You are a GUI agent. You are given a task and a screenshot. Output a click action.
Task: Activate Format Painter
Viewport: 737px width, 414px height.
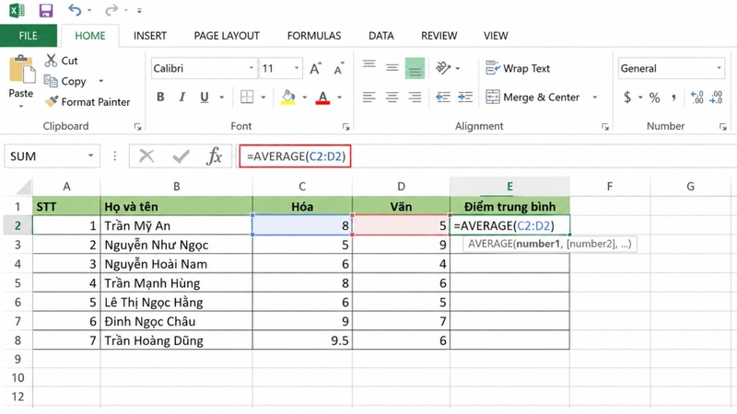click(x=88, y=102)
